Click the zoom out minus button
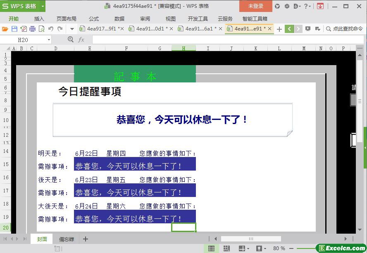The image size is (367, 253). (x=291, y=248)
